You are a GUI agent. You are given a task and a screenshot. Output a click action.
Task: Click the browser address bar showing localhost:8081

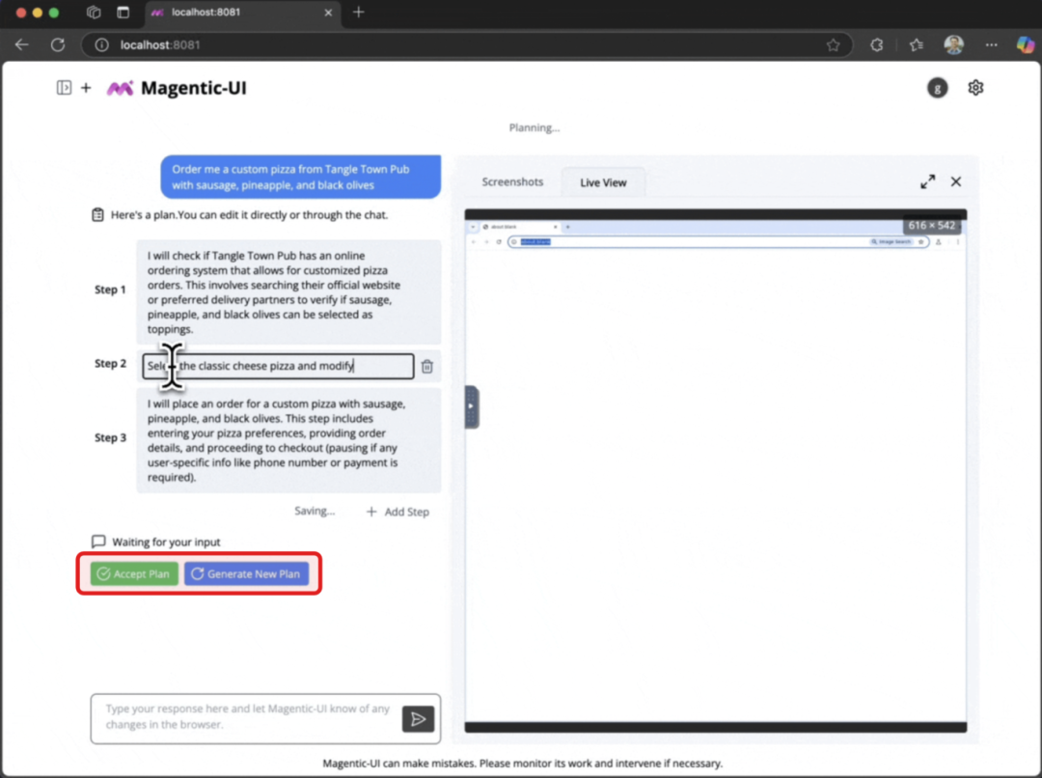tap(467, 44)
